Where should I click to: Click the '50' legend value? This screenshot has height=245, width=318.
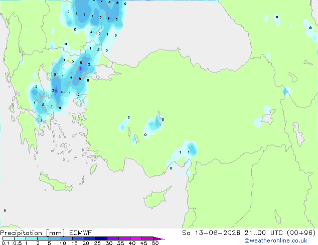coord(155,243)
